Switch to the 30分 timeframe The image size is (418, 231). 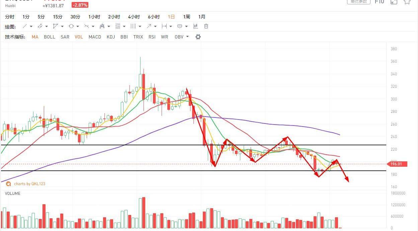click(x=75, y=17)
